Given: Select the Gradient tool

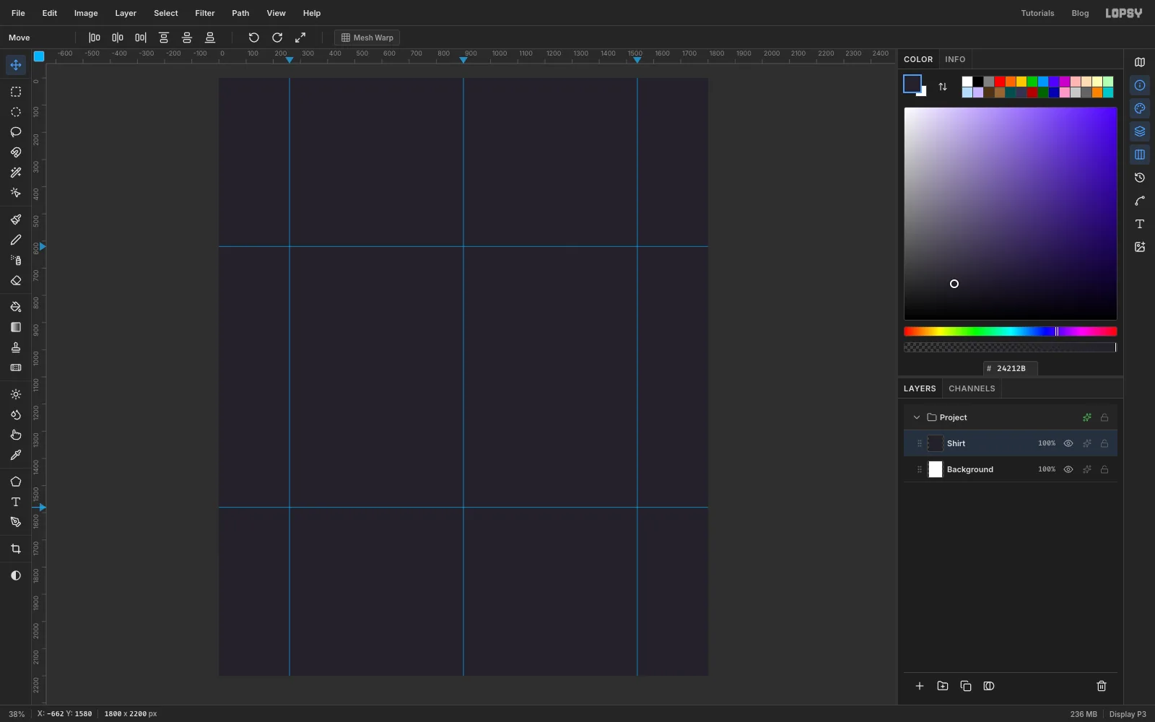Looking at the screenshot, I should (x=15, y=327).
